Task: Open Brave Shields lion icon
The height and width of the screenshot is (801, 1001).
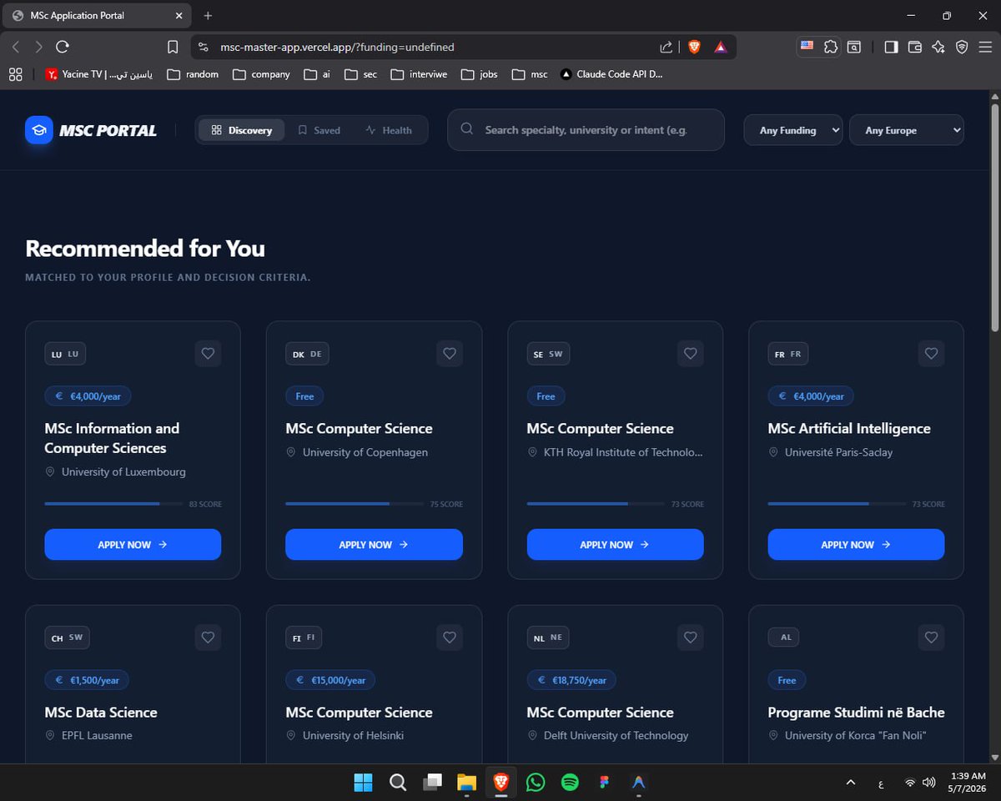Action: point(694,47)
